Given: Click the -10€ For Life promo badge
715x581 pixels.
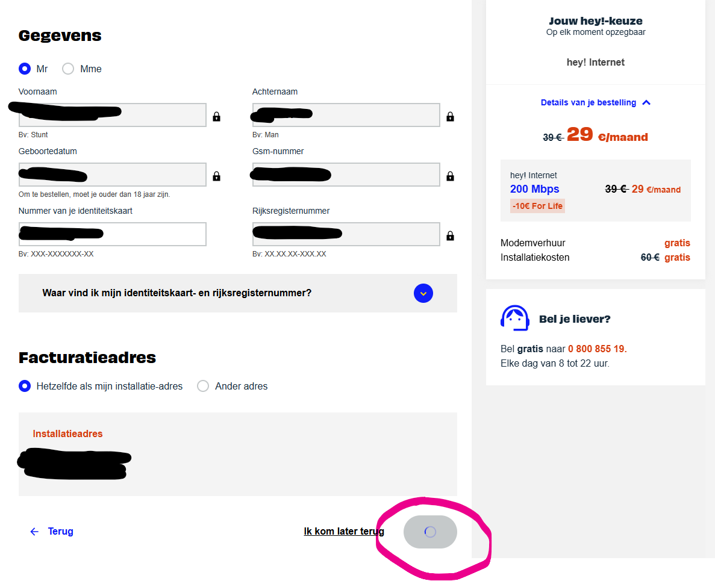Looking at the screenshot, I should 537,206.
